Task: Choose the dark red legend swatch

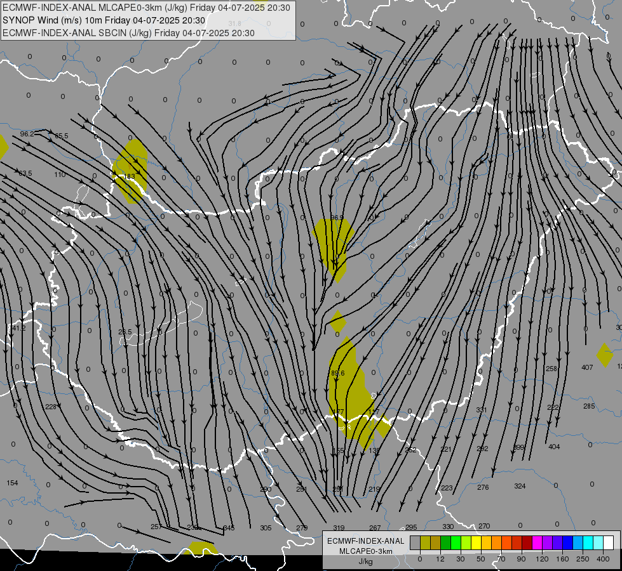Action: [527, 543]
